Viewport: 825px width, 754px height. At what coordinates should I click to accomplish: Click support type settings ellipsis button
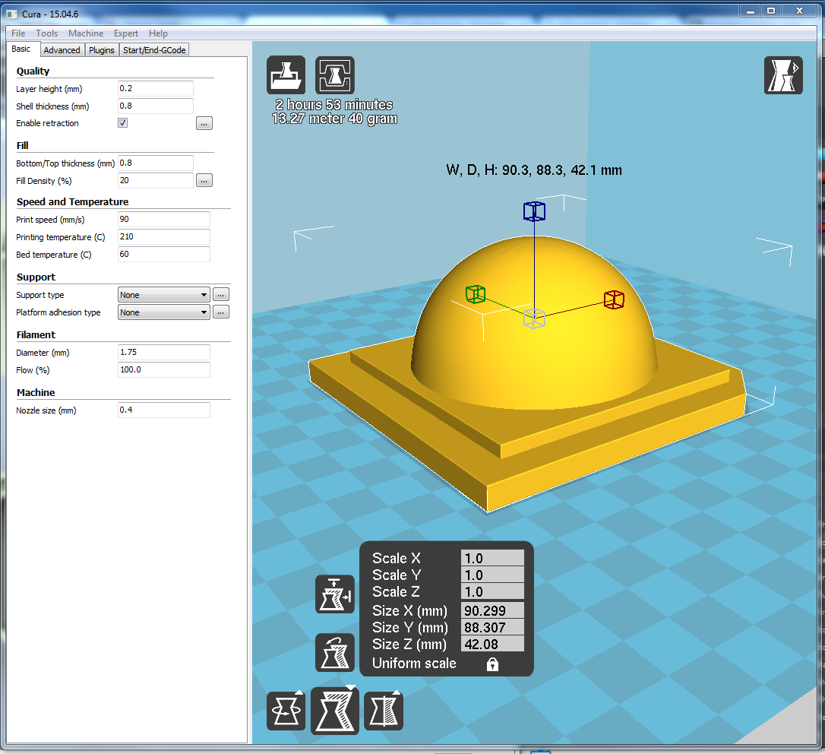coord(221,295)
